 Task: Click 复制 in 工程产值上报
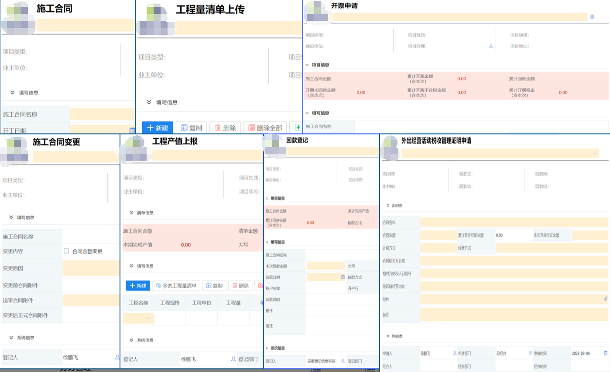pyautogui.click(x=214, y=286)
